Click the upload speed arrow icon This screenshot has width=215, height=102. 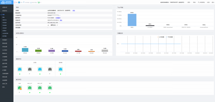[x=24, y=2]
